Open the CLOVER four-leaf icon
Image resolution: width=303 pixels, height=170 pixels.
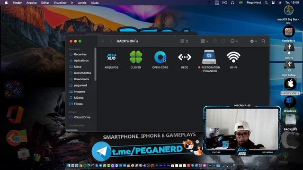point(136,57)
